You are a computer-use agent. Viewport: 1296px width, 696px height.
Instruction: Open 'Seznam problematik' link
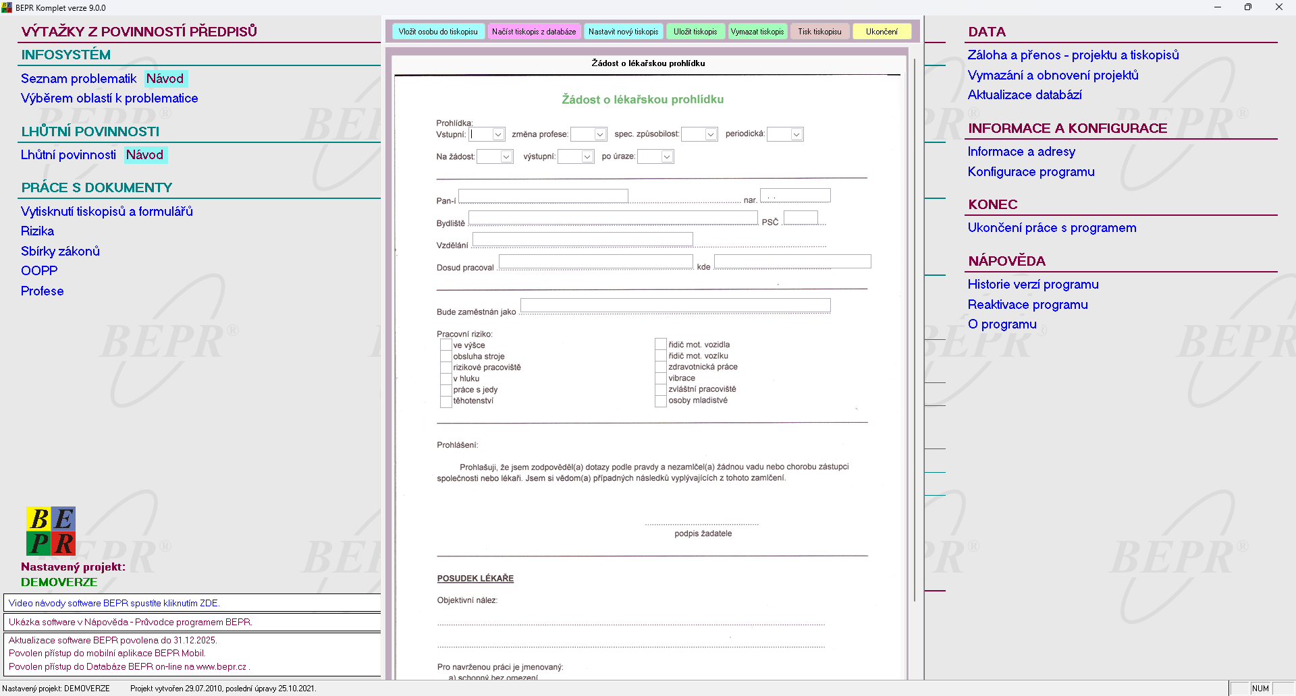click(x=78, y=78)
